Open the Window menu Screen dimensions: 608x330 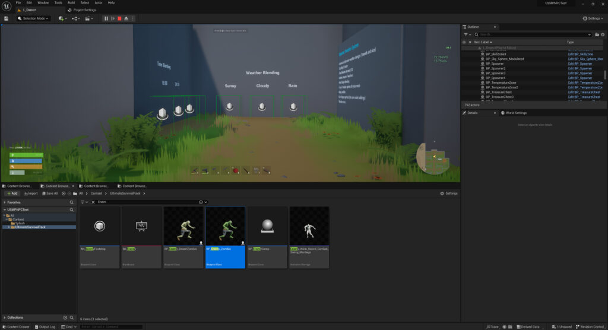(43, 3)
